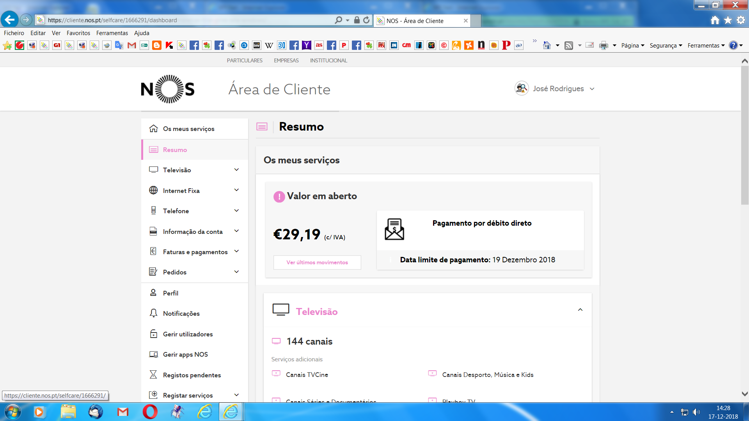
Task: Open the Wikipedia W favorite icon
Action: (269, 46)
